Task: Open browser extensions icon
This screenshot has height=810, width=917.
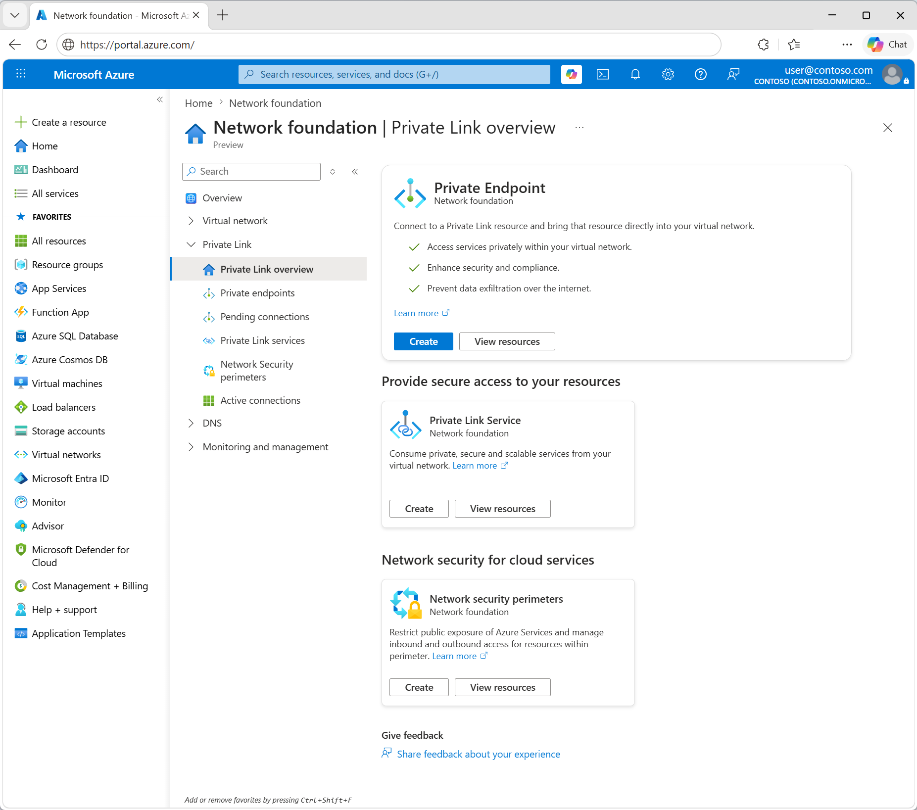Action: pos(764,45)
